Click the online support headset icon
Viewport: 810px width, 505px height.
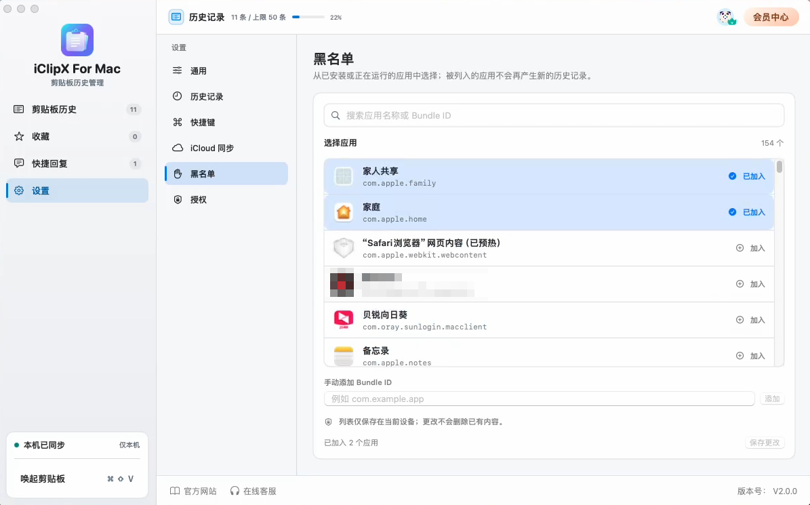(x=235, y=491)
